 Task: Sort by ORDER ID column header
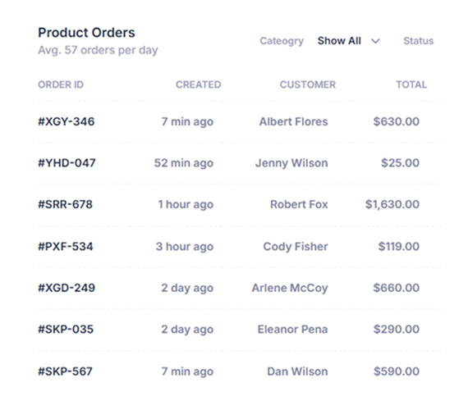point(61,84)
